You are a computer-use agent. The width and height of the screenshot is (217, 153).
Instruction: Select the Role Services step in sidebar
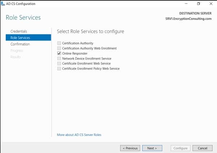tap(20, 38)
